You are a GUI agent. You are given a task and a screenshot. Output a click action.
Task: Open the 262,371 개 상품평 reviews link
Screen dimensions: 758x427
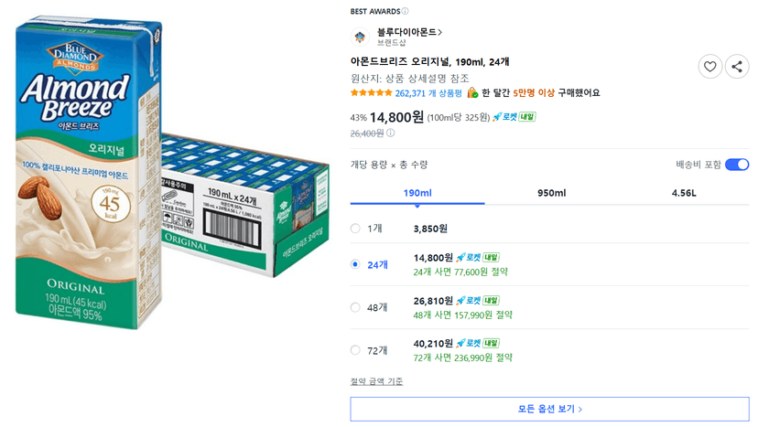428,93
